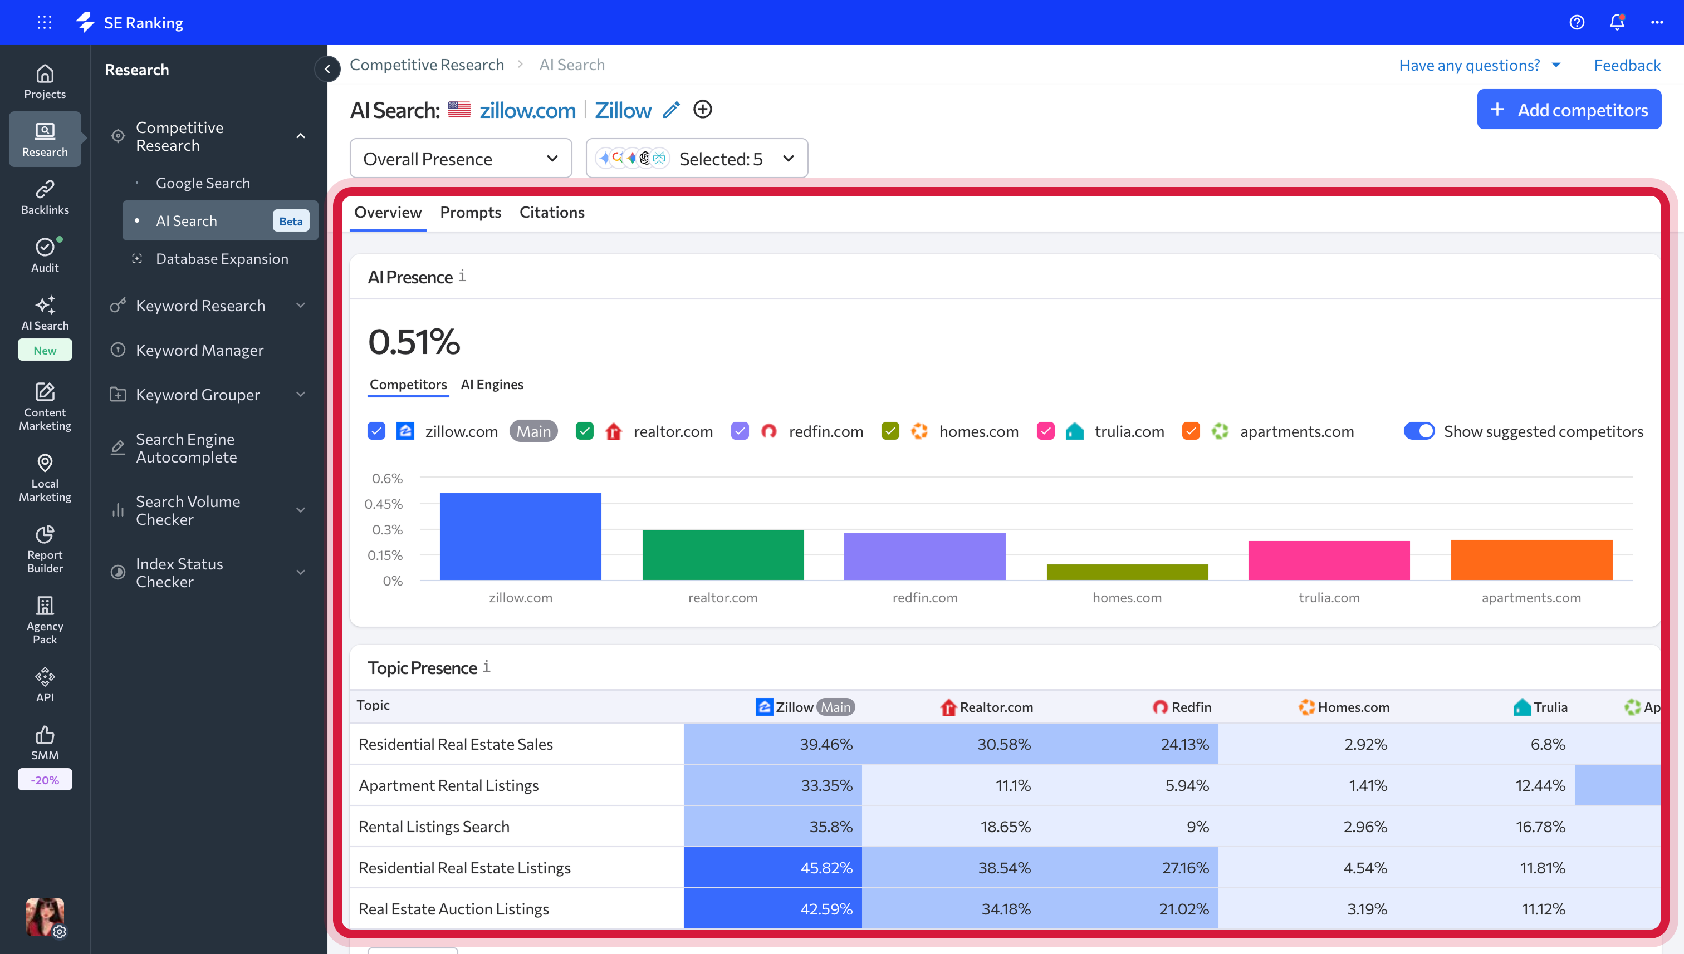Show AI Presence info tooltip
Viewport: 1684px width, 954px height.
[462, 276]
